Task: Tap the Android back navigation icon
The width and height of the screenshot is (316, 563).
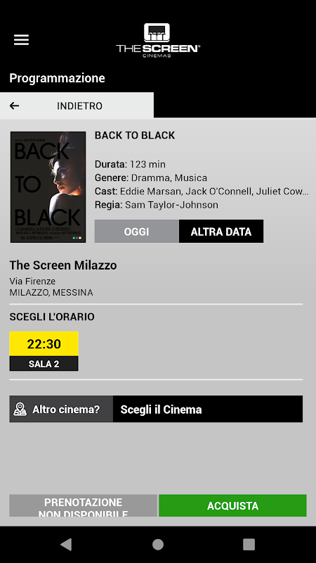Action: point(66,544)
